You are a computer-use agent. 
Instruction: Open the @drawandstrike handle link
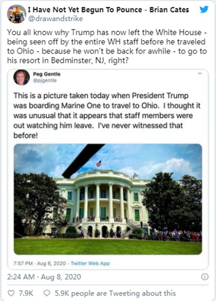pos(55,19)
